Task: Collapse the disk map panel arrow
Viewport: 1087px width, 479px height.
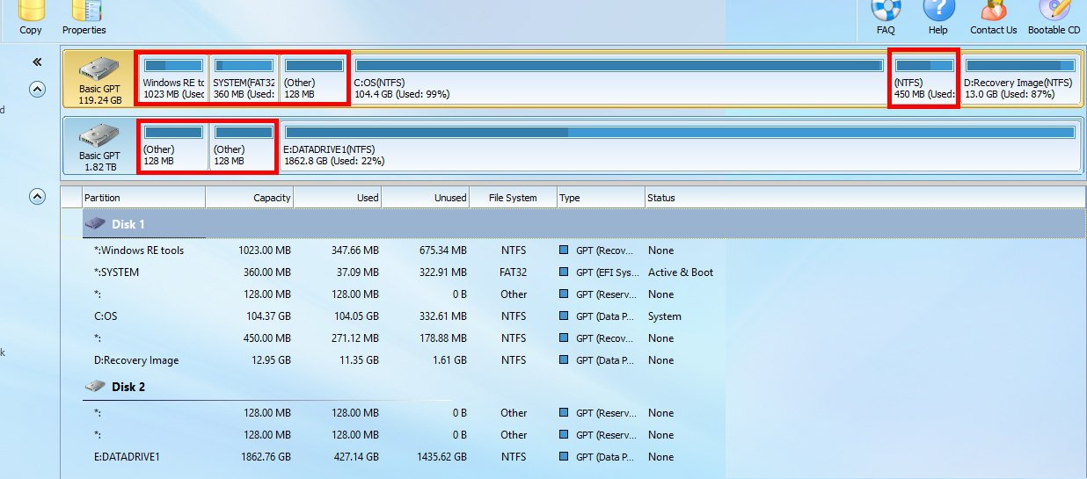Action: (37, 89)
